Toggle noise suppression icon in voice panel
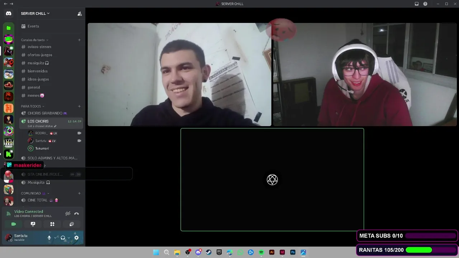 (68, 214)
